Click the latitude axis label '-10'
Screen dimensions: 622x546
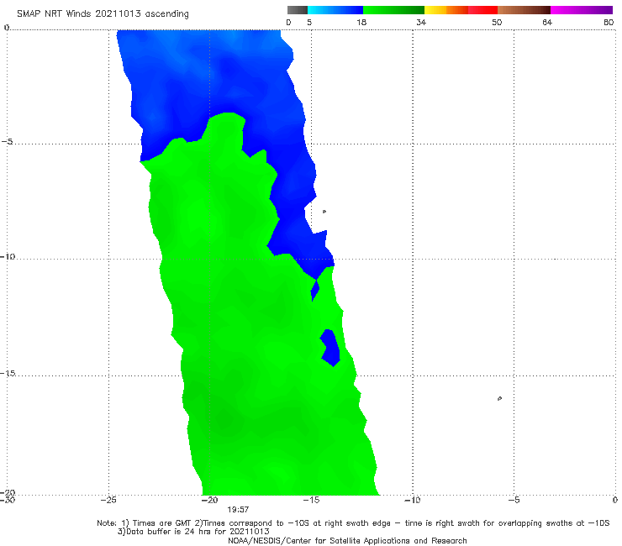pos(7,256)
